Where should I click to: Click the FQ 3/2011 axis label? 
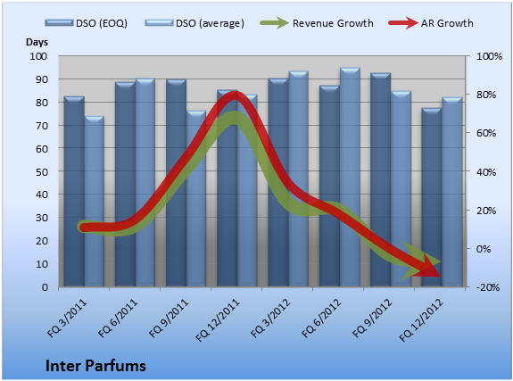coord(68,318)
